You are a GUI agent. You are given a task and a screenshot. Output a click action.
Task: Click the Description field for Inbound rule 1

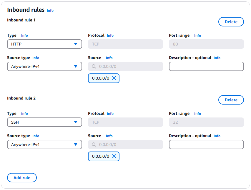[206, 66]
